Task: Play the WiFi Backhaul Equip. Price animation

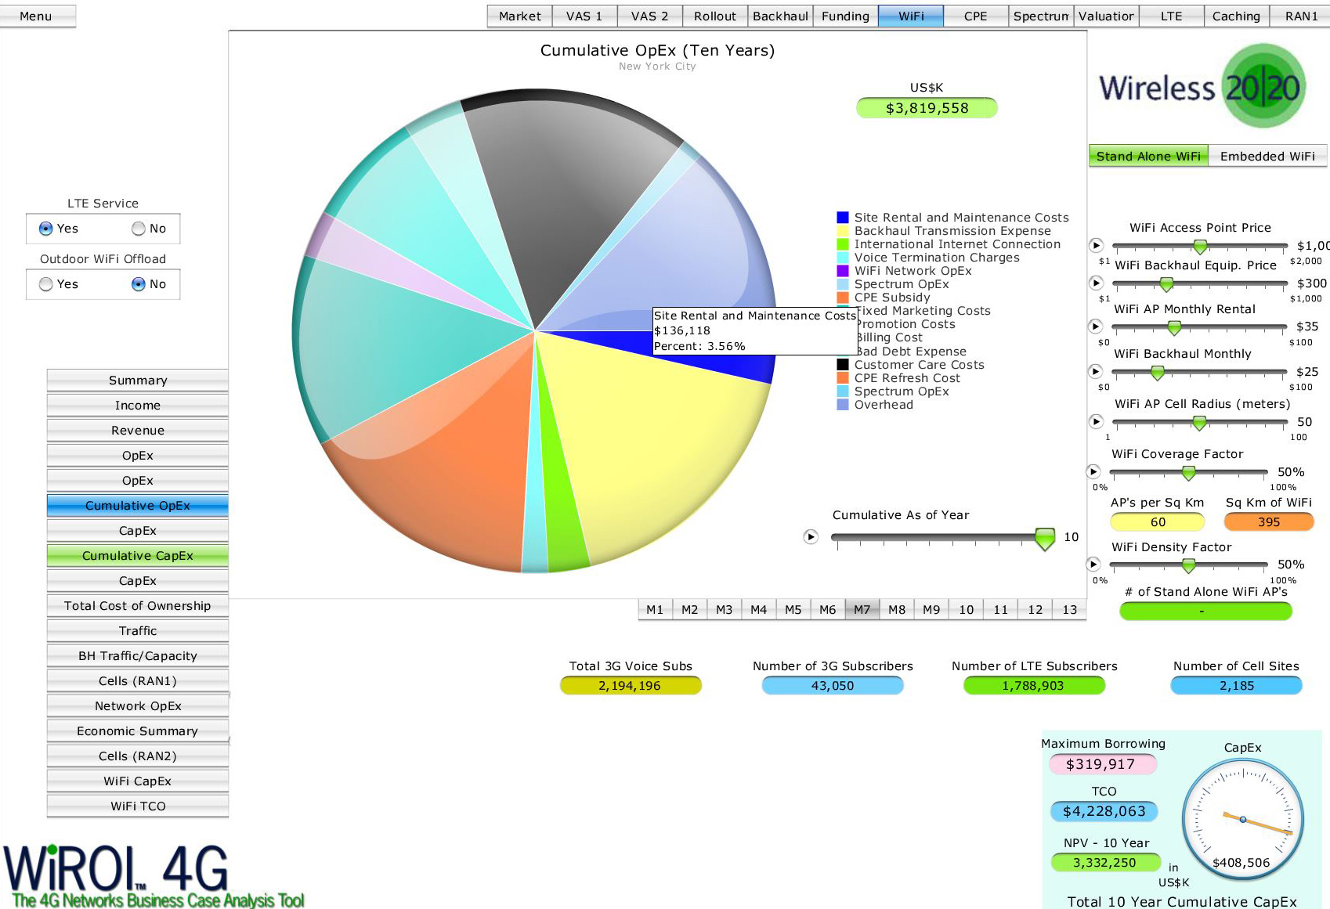Action: (x=1096, y=283)
